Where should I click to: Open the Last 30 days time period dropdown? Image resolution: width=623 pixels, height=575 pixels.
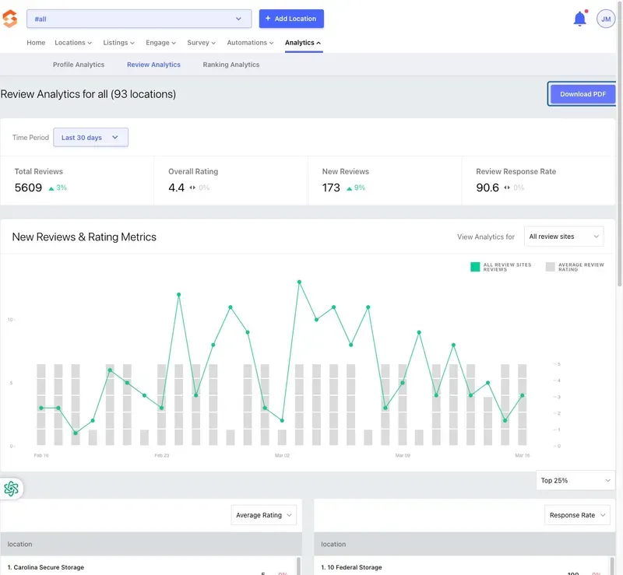(x=90, y=138)
